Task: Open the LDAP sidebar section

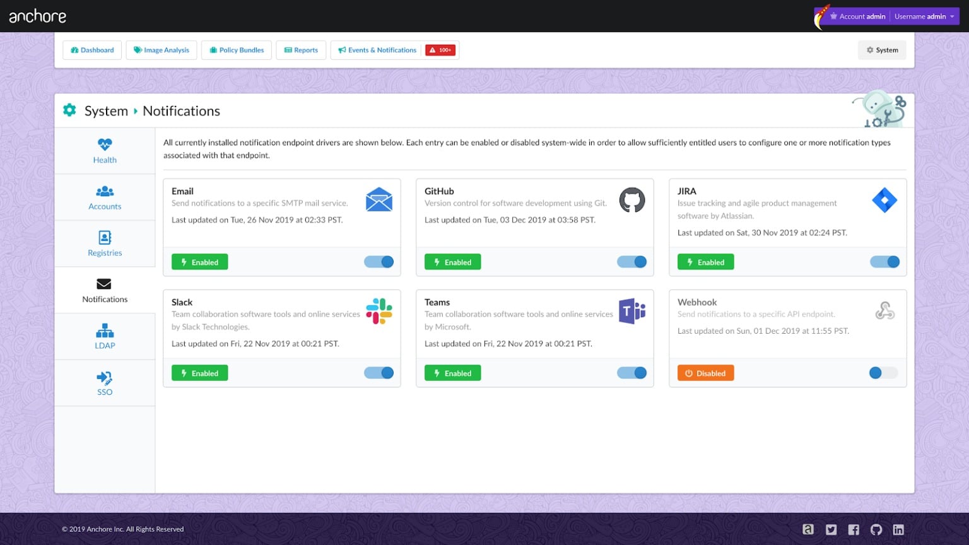Action: (105, 337)
